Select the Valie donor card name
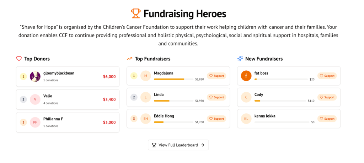The width and height of the screenshot is (364, 163). [x=48, y=96]
